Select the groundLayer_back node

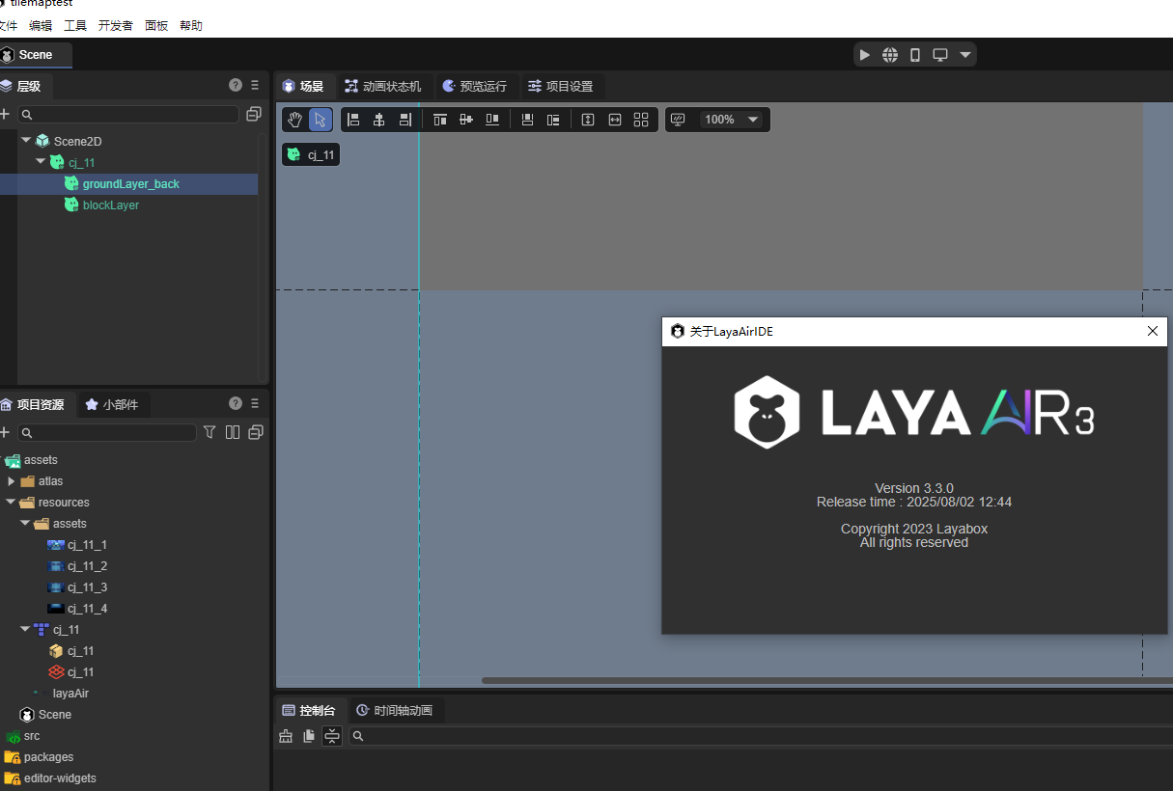click(129, 184)
